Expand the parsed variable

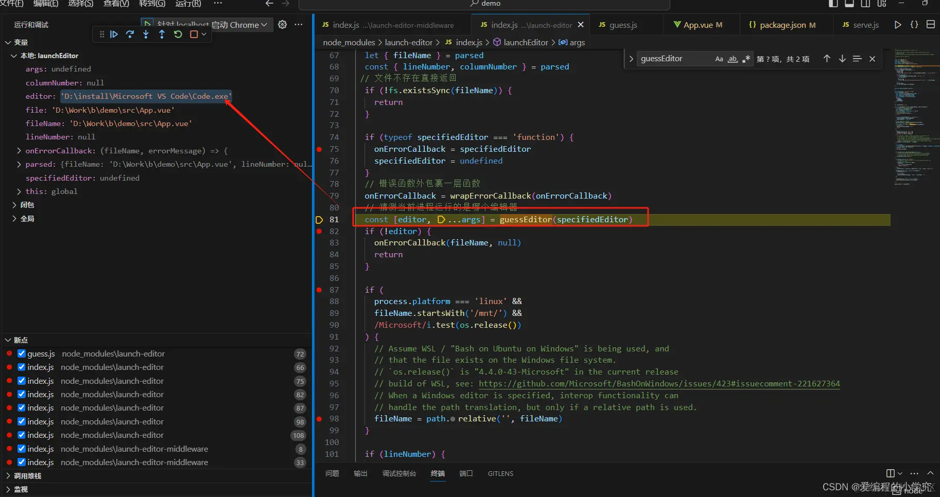click(x=19, y=164)
